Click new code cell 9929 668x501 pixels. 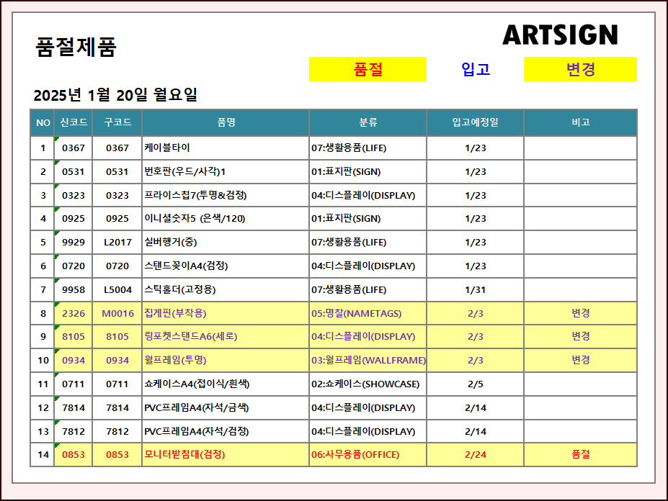tap(74, 243)
